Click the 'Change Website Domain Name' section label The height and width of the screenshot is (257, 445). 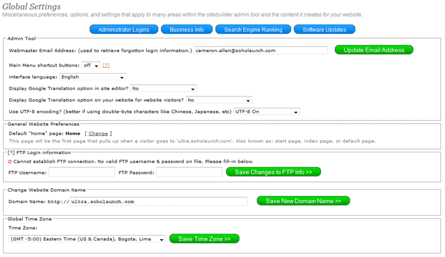point(46,190)
